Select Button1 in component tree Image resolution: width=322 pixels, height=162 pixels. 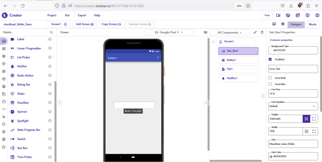coord(238,60)
